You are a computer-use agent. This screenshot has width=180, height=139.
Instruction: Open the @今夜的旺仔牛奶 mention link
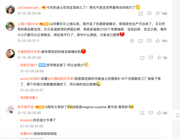(x=61, y=79)
